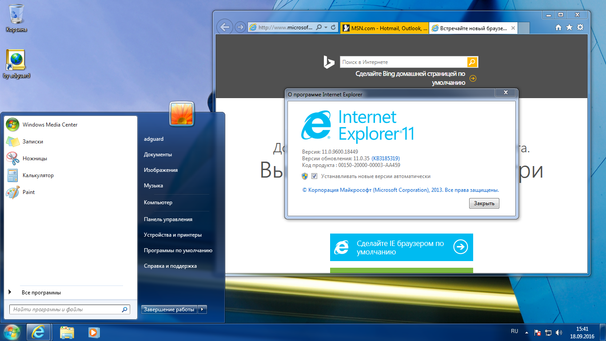Open the address bar dropdown arrow
Viewport: 606px width, 341px height.
pos(326,28)
